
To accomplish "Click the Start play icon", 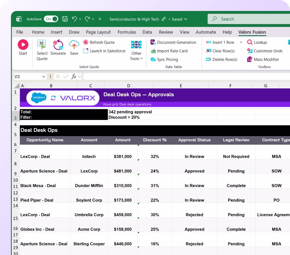I will point(23,45).
